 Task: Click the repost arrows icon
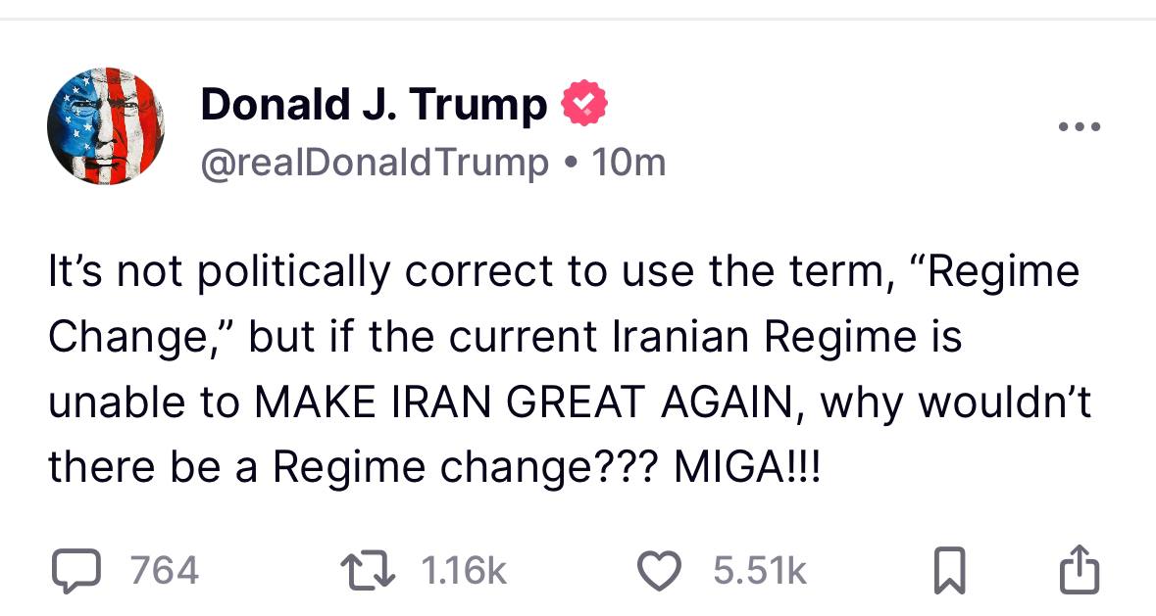[370, 570]
